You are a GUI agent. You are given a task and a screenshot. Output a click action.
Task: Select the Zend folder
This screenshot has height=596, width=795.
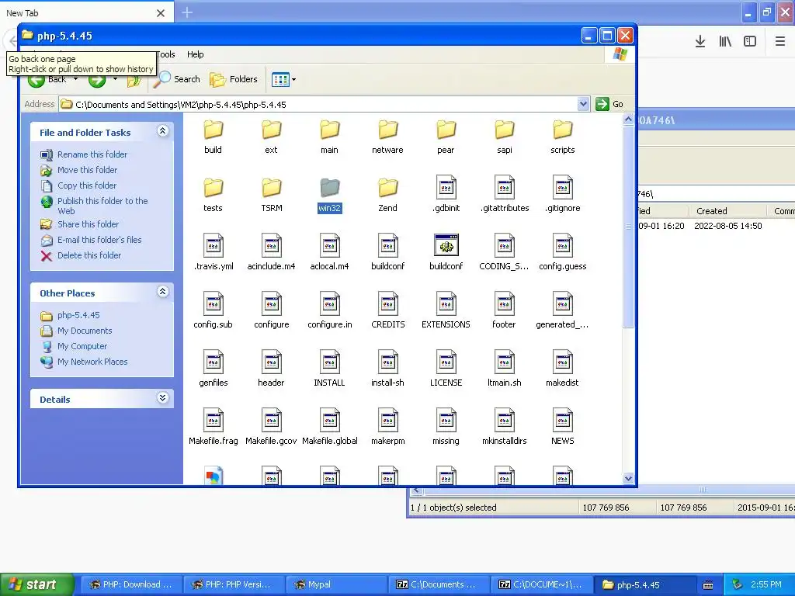(388, 195)
